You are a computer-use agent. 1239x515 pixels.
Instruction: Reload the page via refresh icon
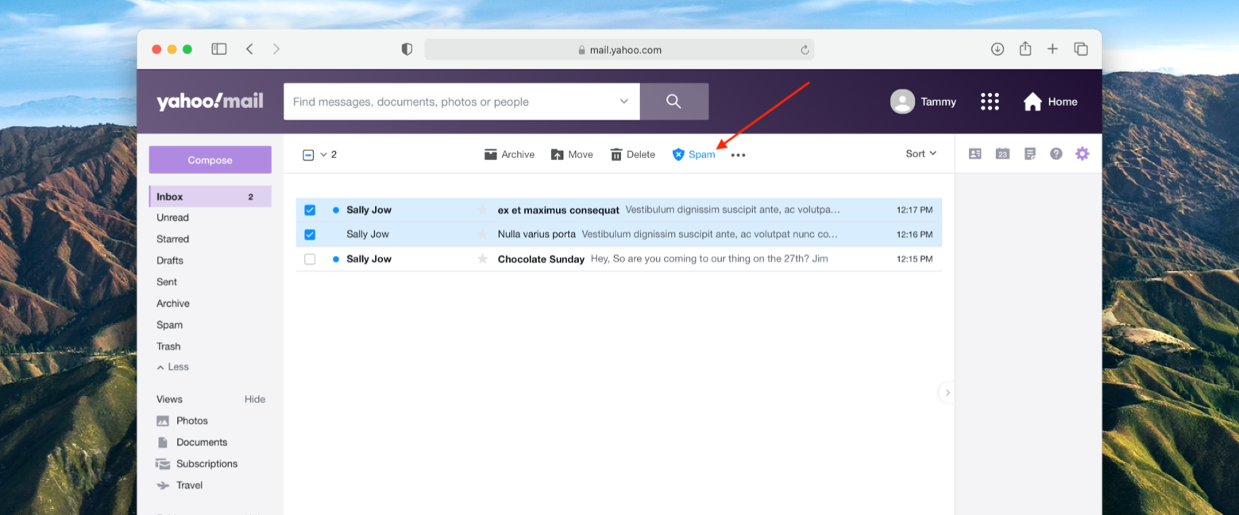[x=805, y=50]
